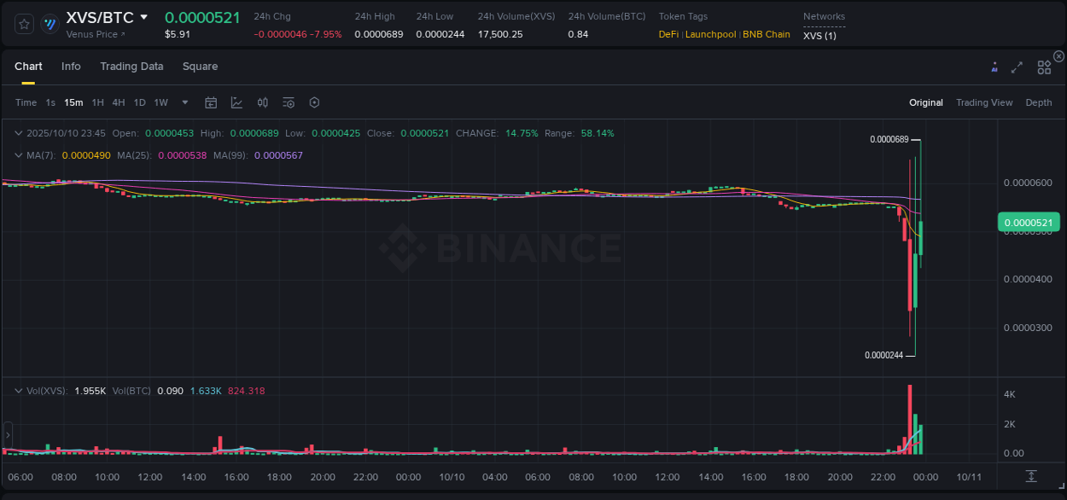Collapse the OHLC data row chevron
Viewport: 1067px width, 500px height.
coord(19,133)
